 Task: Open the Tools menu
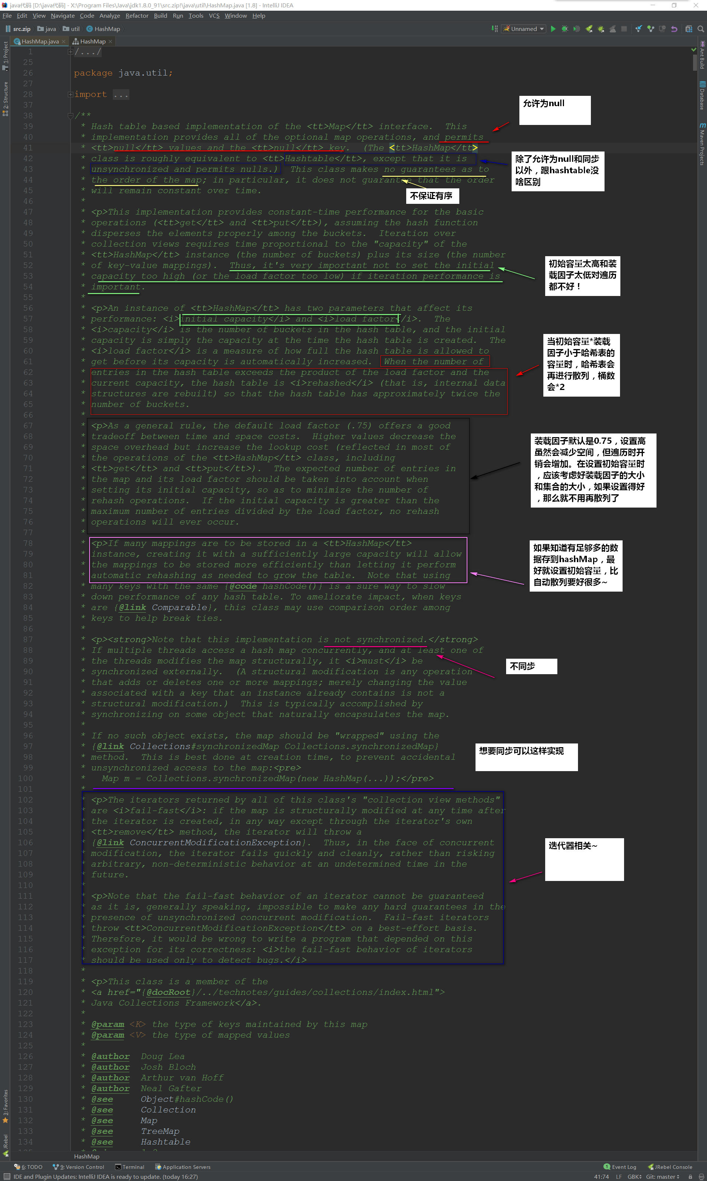(x=196, y=16)
